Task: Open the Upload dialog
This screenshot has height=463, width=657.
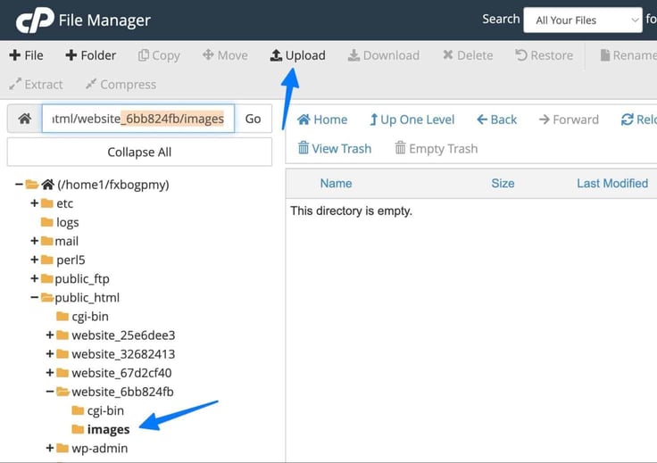Action: pos(297,55)
